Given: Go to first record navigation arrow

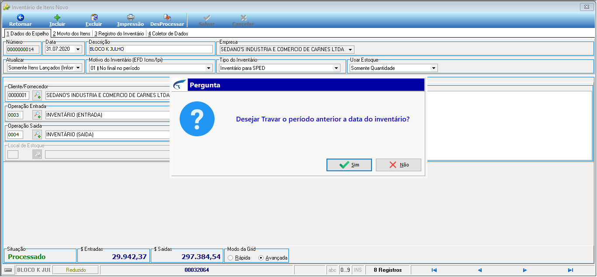Looking at the screenshot, I should (434, 270).
